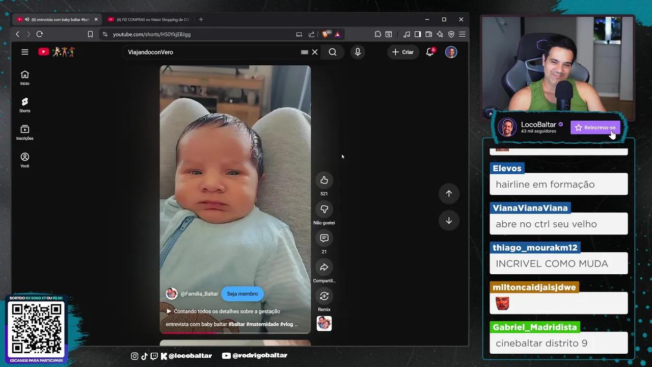Click the 521 likes count
This screenshot has height=367, width=652.
[x=324, y=194]
